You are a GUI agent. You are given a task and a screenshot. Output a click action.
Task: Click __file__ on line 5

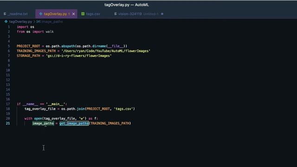[x=116, y=46]
